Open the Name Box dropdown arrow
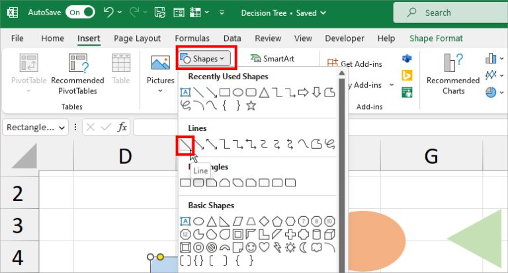 click(62, 128)
